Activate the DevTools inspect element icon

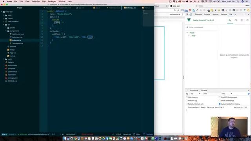(x=187, y=14)
